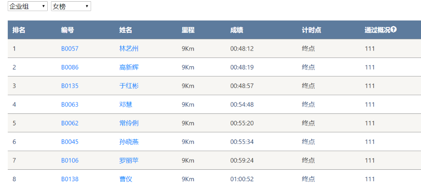Click the help icon beside 通过概况
This screenshot has width=421, height=187.
pyautogui.click(x=394, y=30)
